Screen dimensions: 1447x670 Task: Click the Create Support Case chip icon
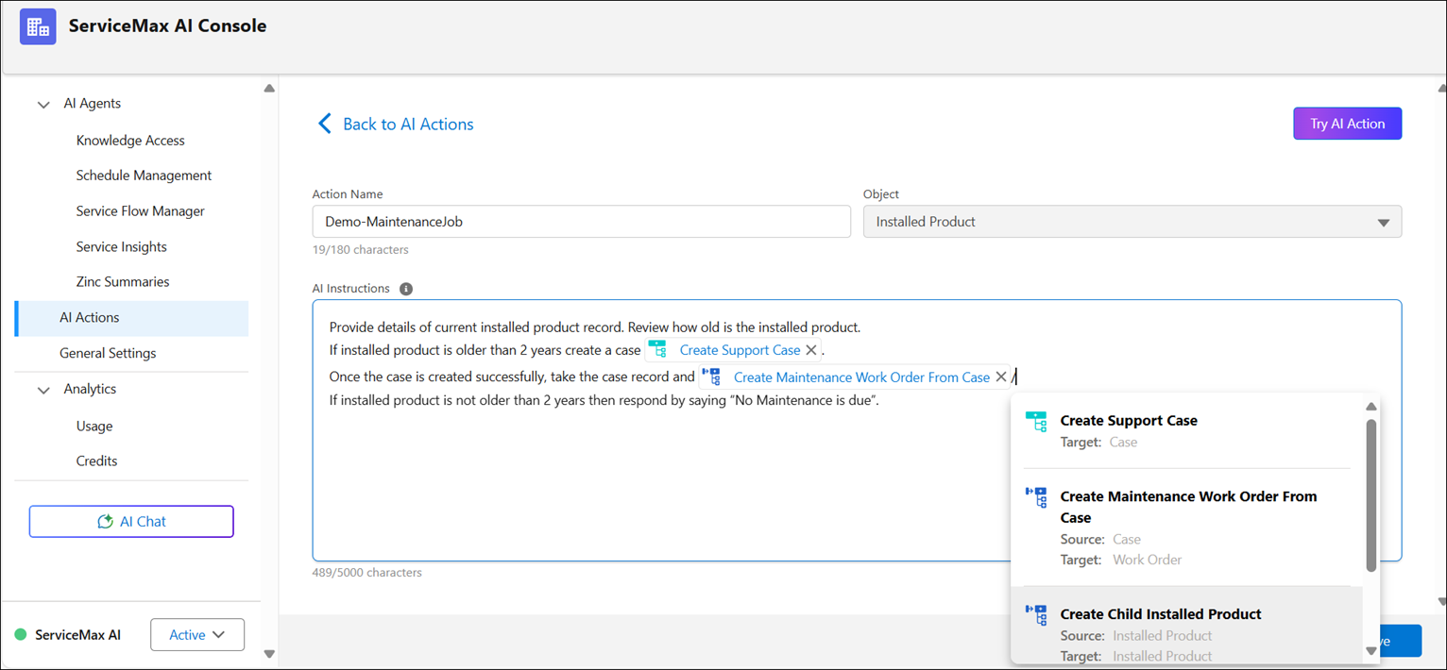[657, 350]
